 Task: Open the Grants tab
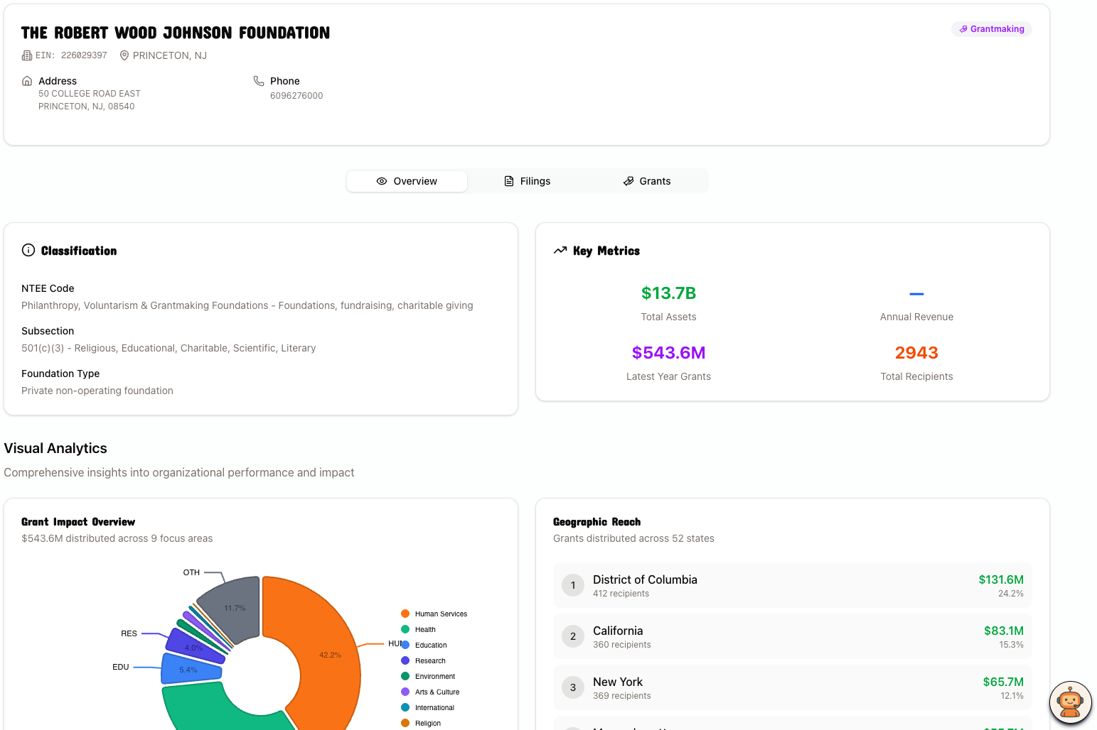647,181
